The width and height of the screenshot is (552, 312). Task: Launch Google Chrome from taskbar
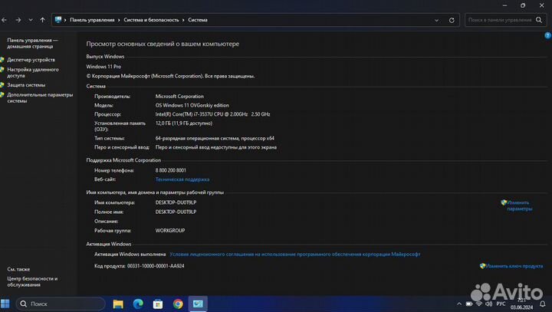[178, 304]
